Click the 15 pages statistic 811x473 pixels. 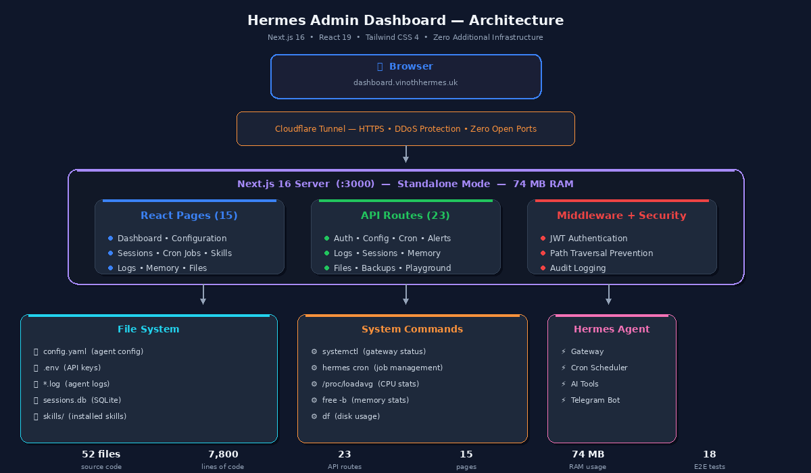(x=466, y=459)
